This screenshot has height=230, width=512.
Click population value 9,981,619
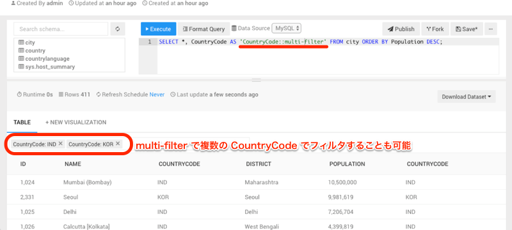click(340, 197)
